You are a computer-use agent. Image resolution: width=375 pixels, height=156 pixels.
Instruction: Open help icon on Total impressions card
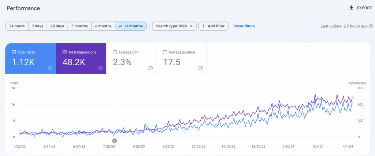pyautogui.click(x=100, y=69)
